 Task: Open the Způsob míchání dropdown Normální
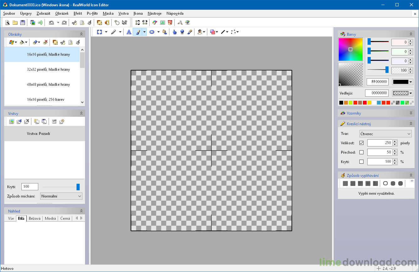point(61,196)
